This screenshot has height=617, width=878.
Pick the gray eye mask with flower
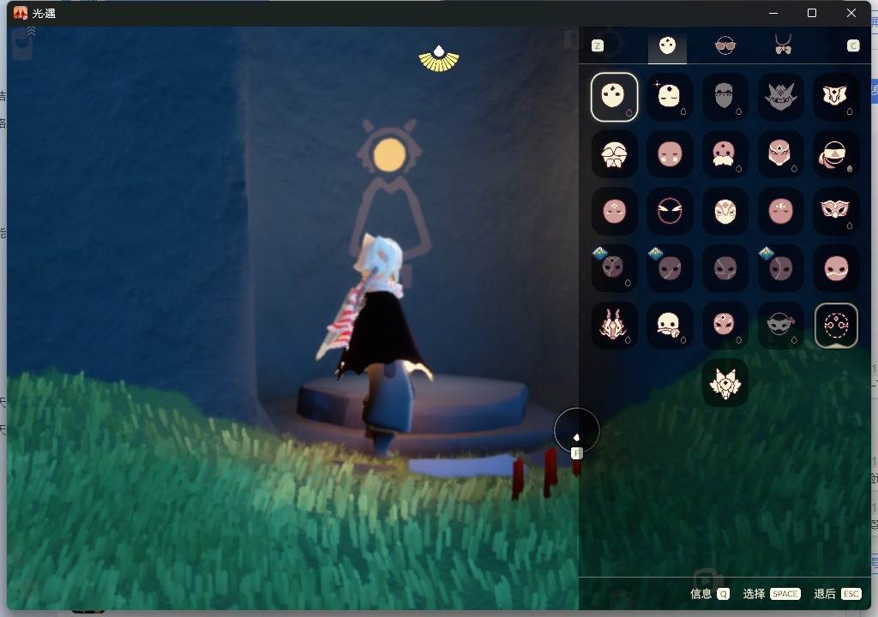tap(780, 326)
